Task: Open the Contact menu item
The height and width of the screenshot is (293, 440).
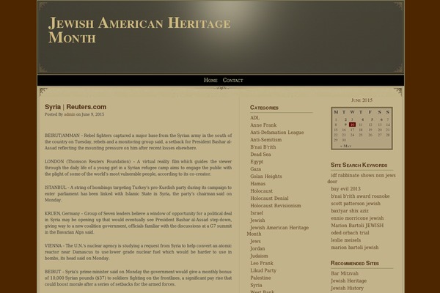Action: 232,80
